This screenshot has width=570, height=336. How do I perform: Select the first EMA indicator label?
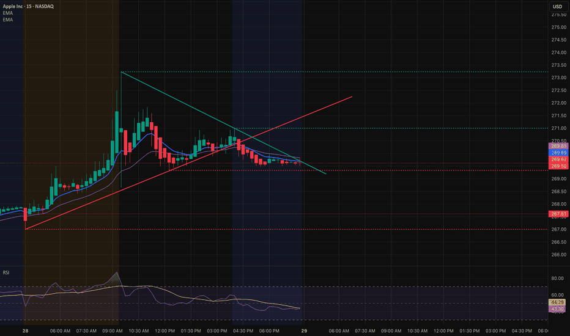click(7, 13)
